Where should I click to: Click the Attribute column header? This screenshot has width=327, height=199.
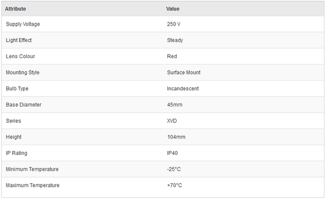[x=15, y=9]
